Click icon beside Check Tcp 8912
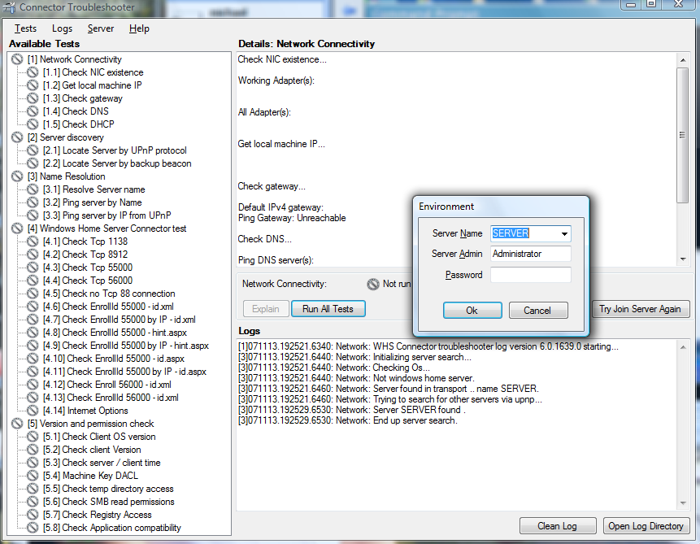Viewport: 700px width, 544px height. pyautogui.click(x=33, y=255)
